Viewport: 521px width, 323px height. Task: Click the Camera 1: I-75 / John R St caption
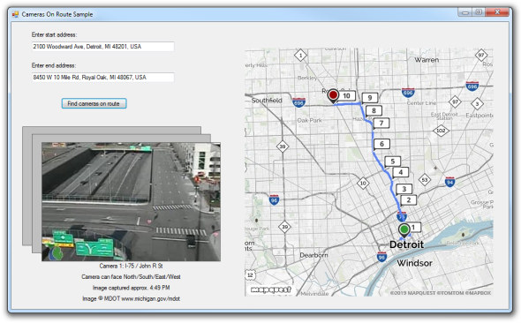point(131,266)
